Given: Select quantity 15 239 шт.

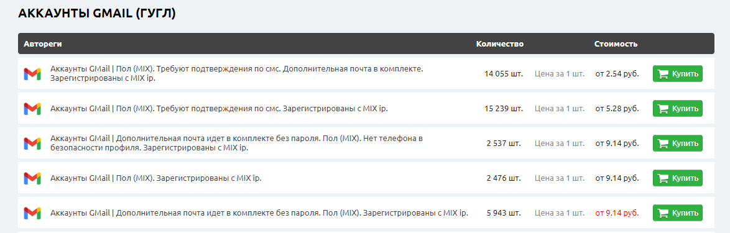Looking at the screenshot, I should (x=504, y=108).
